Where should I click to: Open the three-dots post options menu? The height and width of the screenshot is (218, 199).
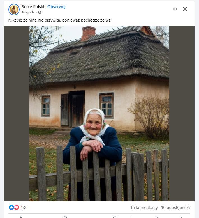[175, 9]
